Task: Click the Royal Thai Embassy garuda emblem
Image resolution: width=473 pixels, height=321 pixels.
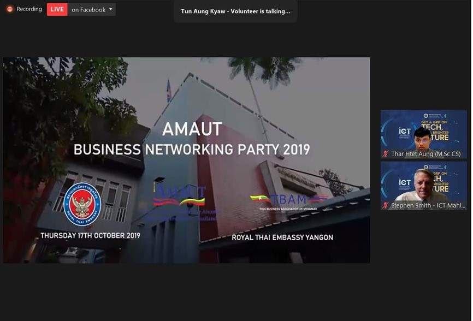Action: (x=82, y=204)
